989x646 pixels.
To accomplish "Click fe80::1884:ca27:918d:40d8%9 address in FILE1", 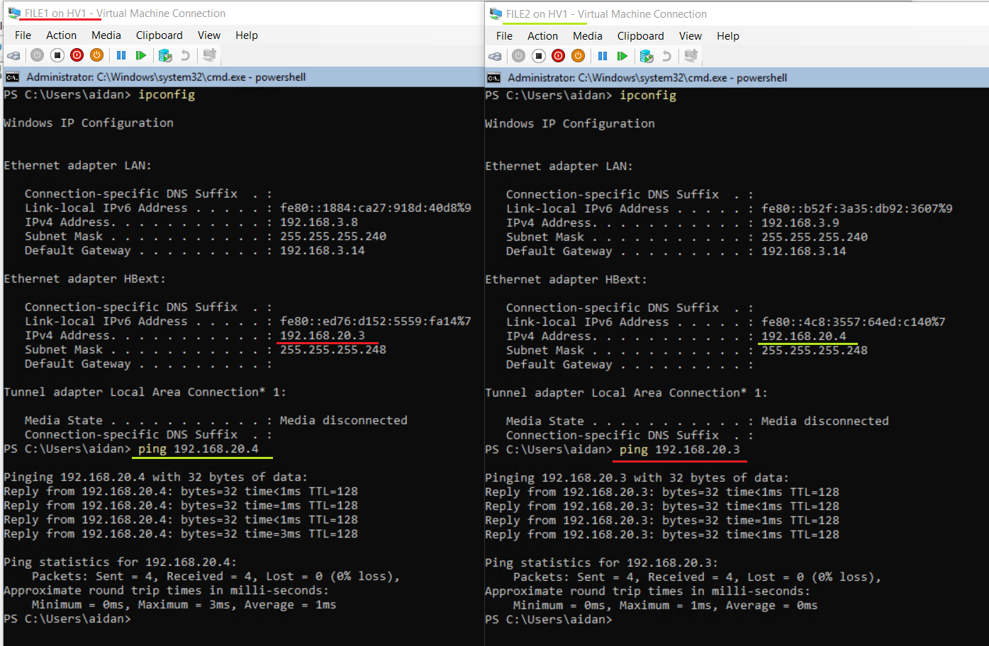I will point(375,208).
